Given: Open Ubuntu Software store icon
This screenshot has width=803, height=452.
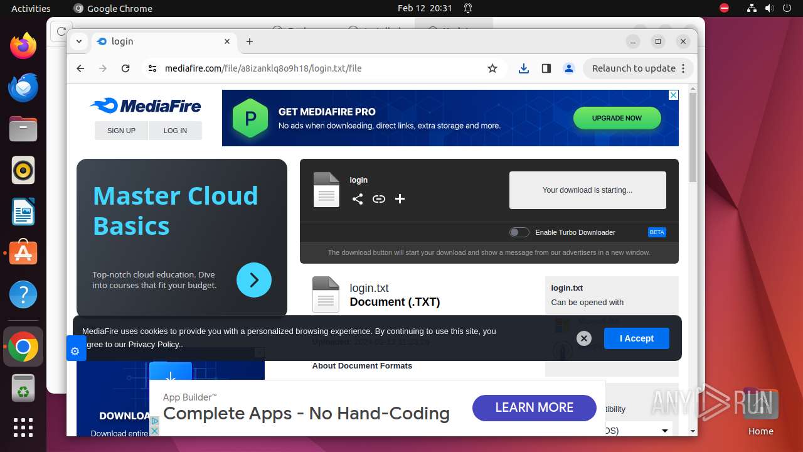Looking at the screenshot, I should tap(23, 253).
